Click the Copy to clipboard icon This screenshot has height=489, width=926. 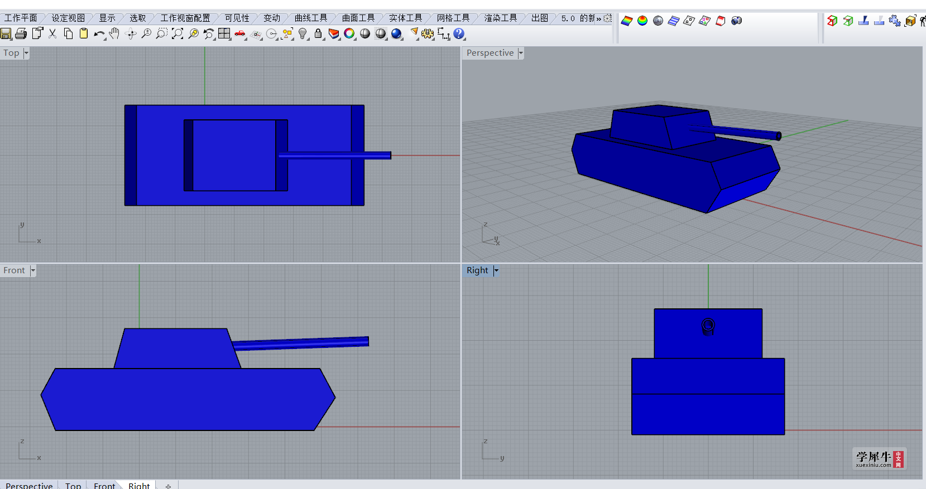pyautogui.click(x=68, y=34)
